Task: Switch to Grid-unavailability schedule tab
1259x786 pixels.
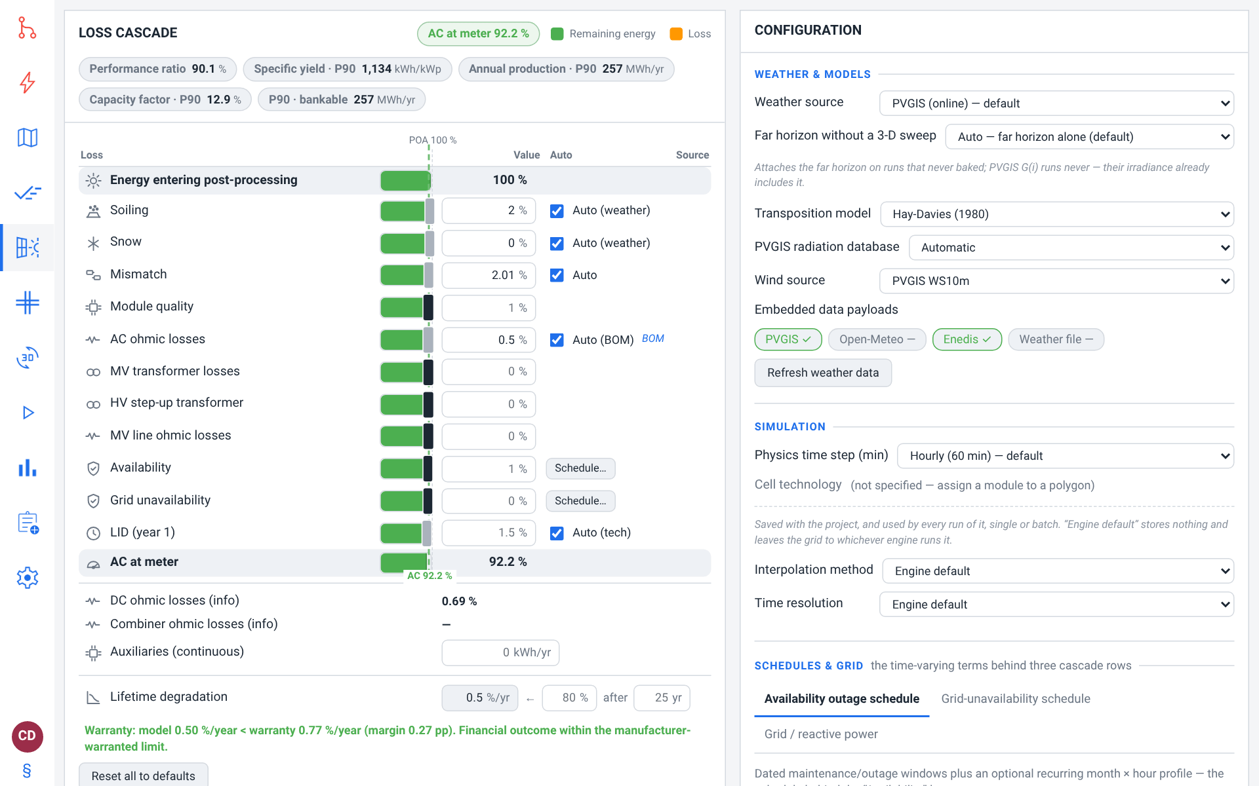Action: pos(1016,699)
